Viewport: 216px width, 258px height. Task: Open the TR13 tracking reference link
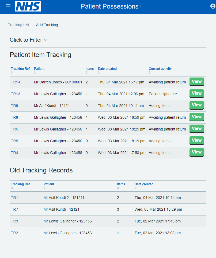(x=16, y=94)
